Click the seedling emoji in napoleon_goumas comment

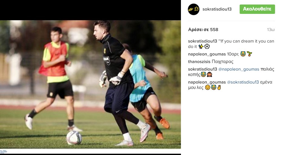point(249,54)
